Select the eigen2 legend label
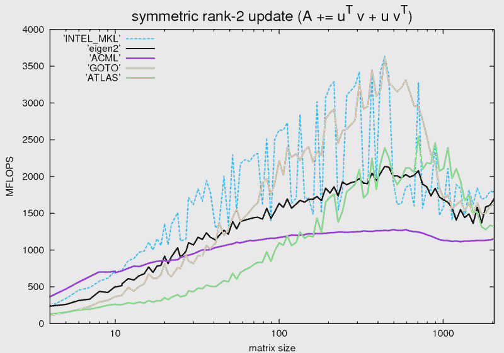Viewport: 504px width, 353px height. point(104,49)
